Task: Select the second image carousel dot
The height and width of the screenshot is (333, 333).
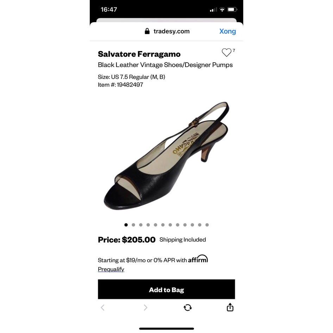Action: 133,225
